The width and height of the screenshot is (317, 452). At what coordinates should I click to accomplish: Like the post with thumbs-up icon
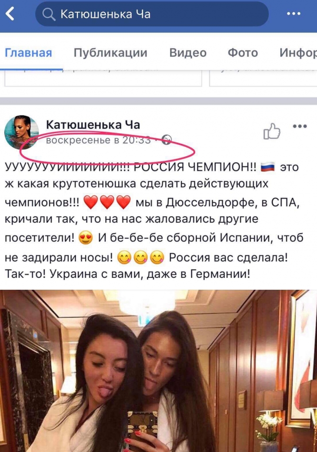272,131
